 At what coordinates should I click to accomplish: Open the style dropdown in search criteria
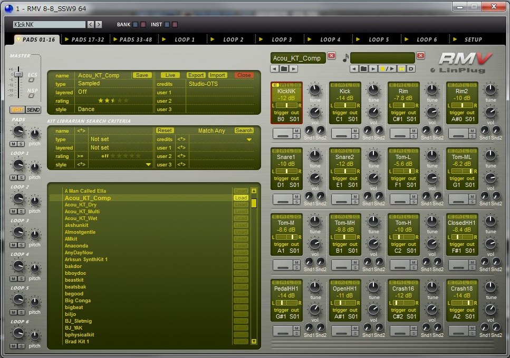[x=148, y=165]
